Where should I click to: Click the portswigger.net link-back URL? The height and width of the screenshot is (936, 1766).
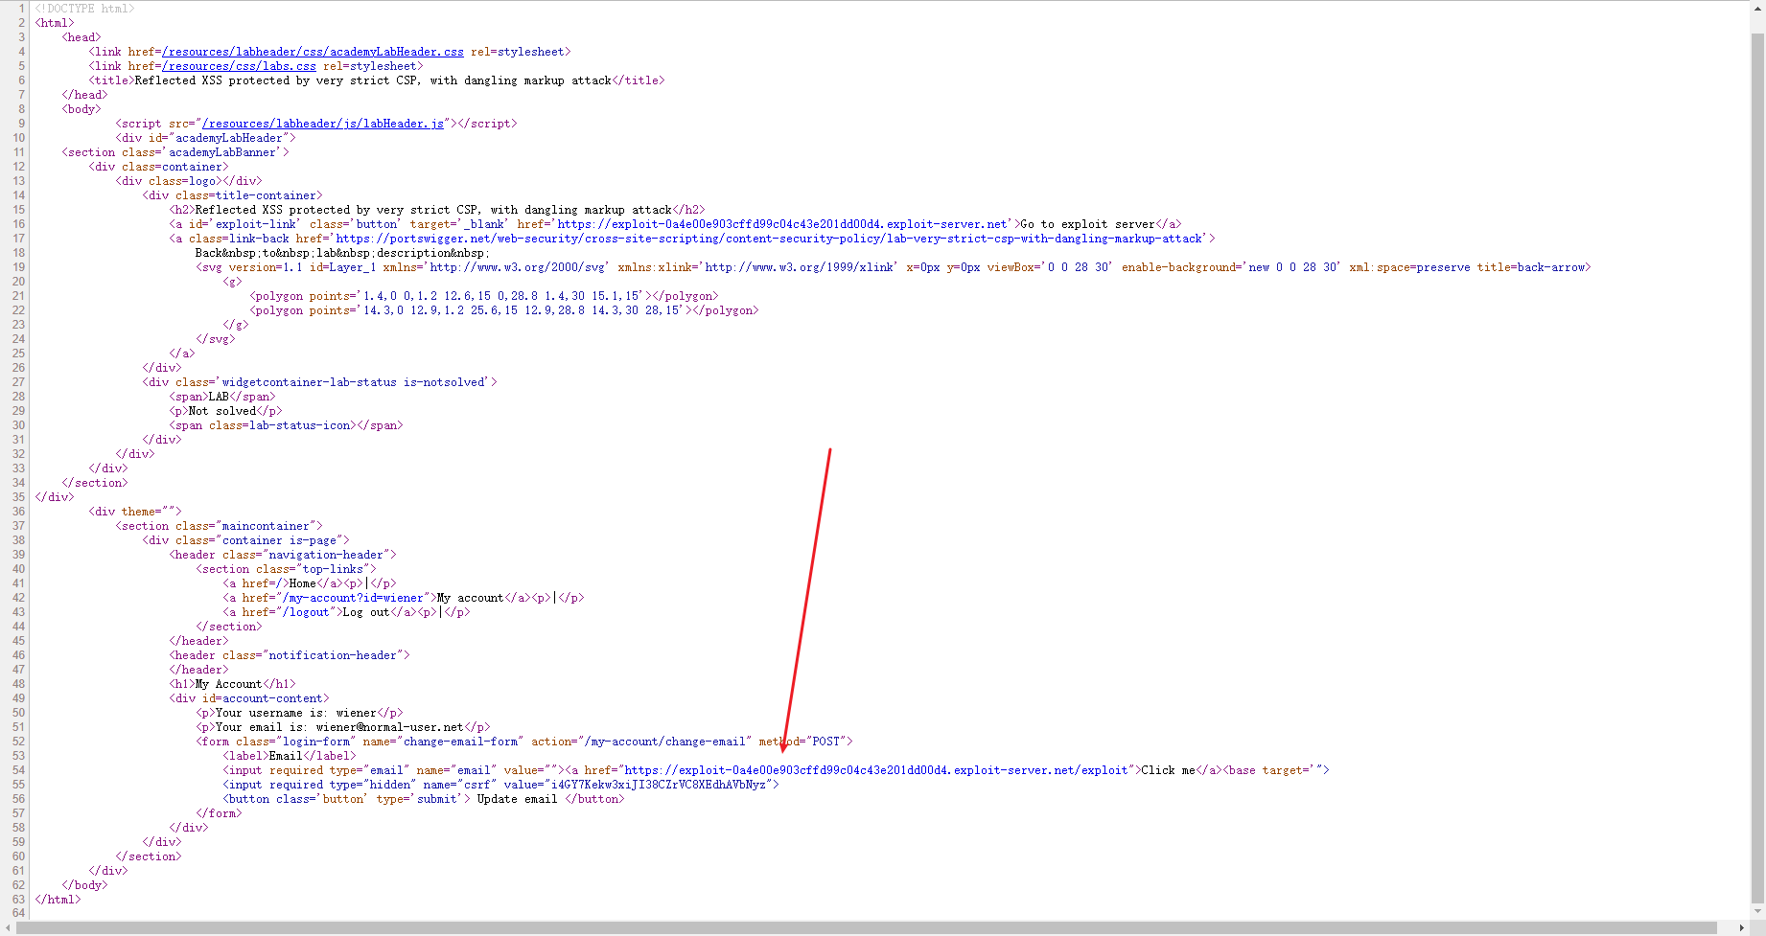769,239
